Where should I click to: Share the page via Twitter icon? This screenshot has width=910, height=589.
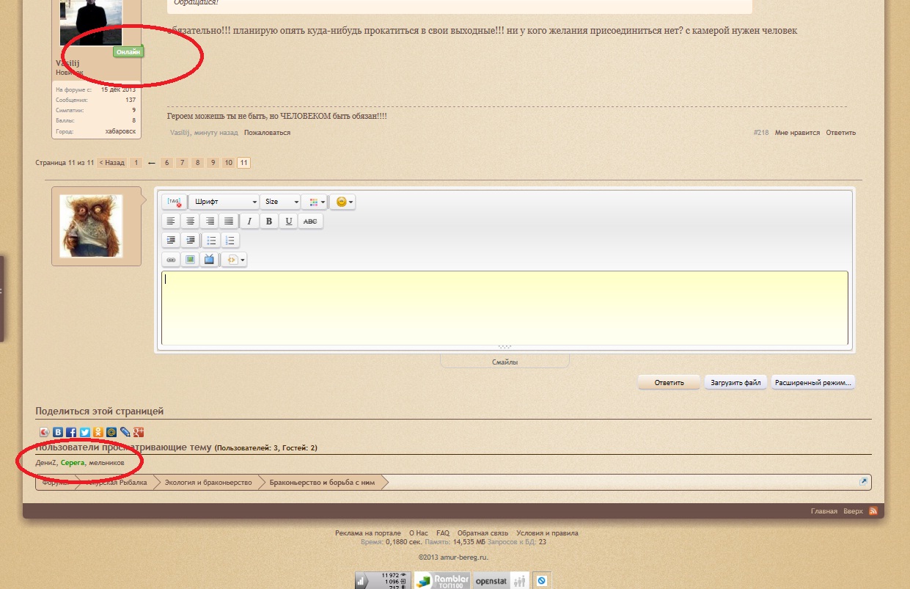84,433
